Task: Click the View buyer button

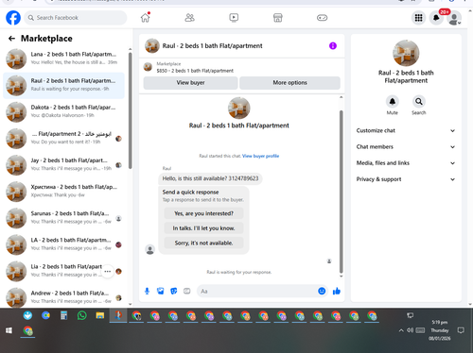Action: (190, 83)
